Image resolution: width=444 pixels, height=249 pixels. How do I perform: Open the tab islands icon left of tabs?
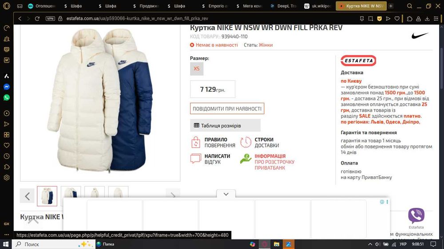[x=20, y=6]
